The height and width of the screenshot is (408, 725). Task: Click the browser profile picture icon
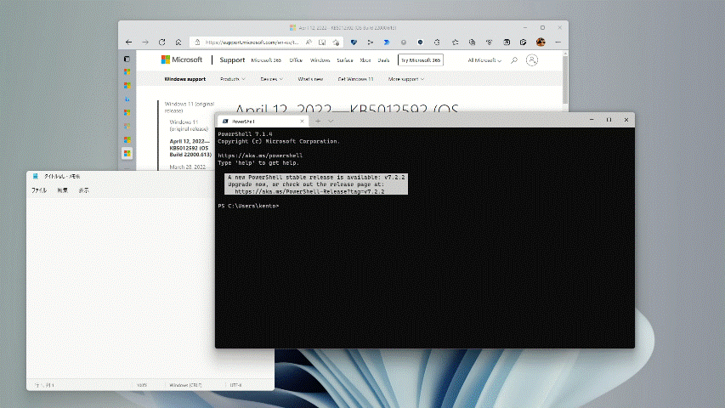pos(541,42)
